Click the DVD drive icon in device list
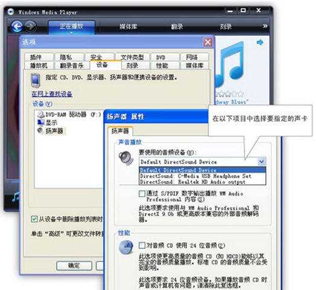316x290 pixels. tap(41, 114)
